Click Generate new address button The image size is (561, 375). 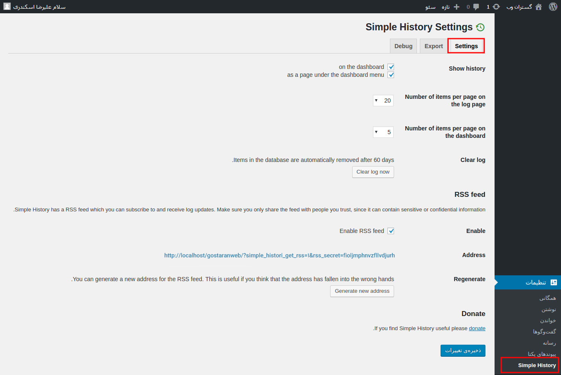click(x=362, y=291)
